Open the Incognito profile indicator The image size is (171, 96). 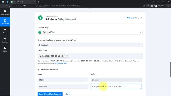160,6
